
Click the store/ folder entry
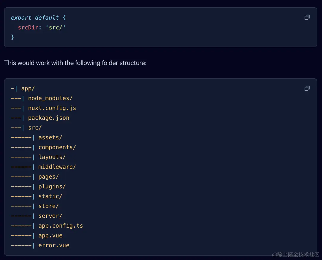point(48,206)
